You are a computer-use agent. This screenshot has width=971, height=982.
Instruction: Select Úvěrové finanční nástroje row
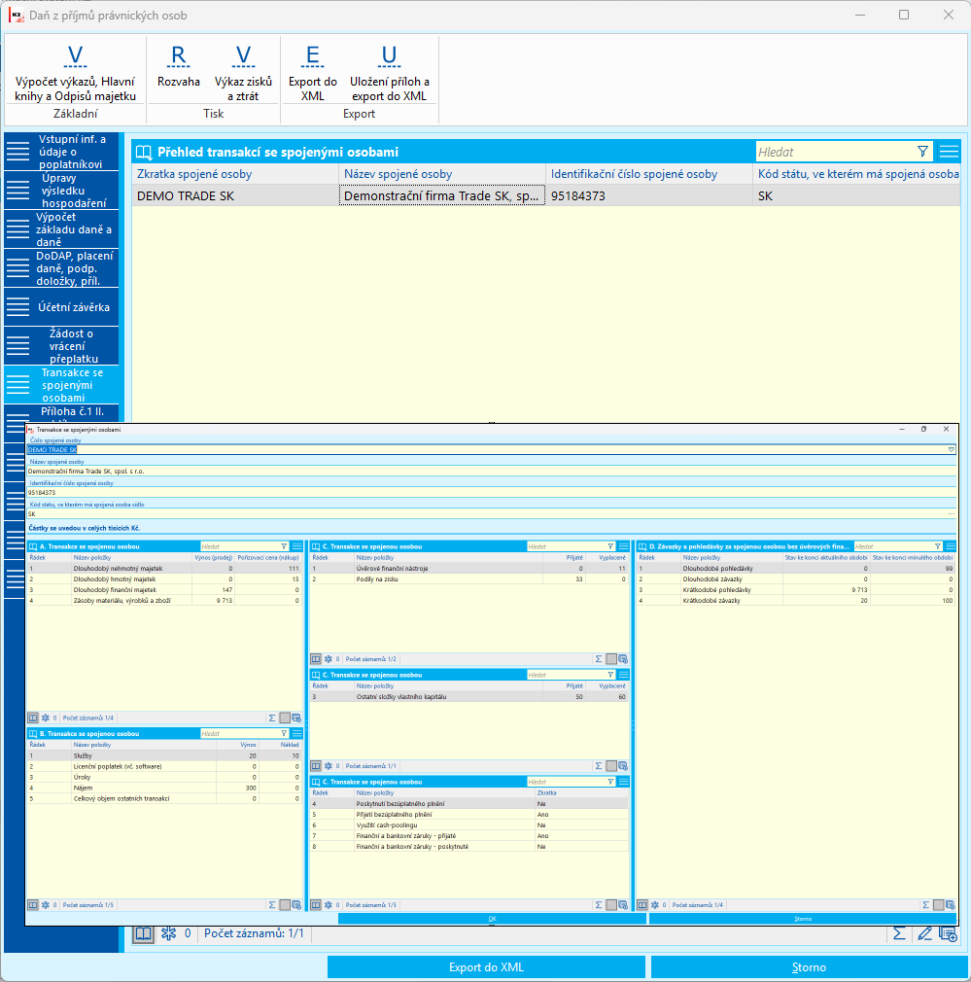pyautogui.click(x=468, y=569)
